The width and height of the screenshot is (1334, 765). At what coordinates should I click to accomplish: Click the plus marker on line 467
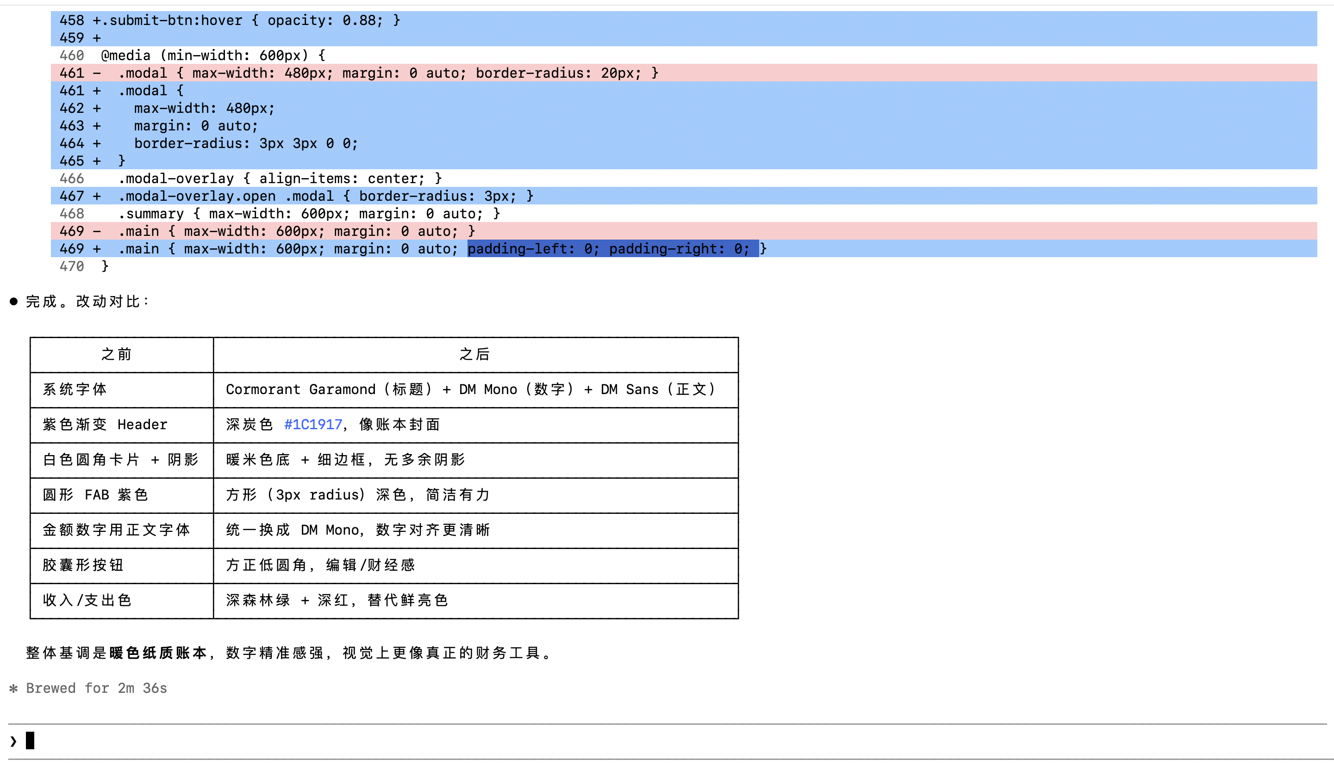(97, 196)
